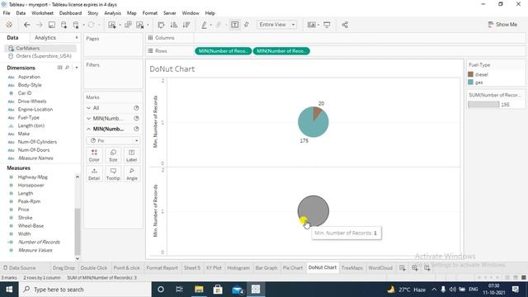Image resolution: width=528 pixels, height=297 pixels.
Task: Open the Dimensions pane dropdown arrow
Action: tap(77, 68)
